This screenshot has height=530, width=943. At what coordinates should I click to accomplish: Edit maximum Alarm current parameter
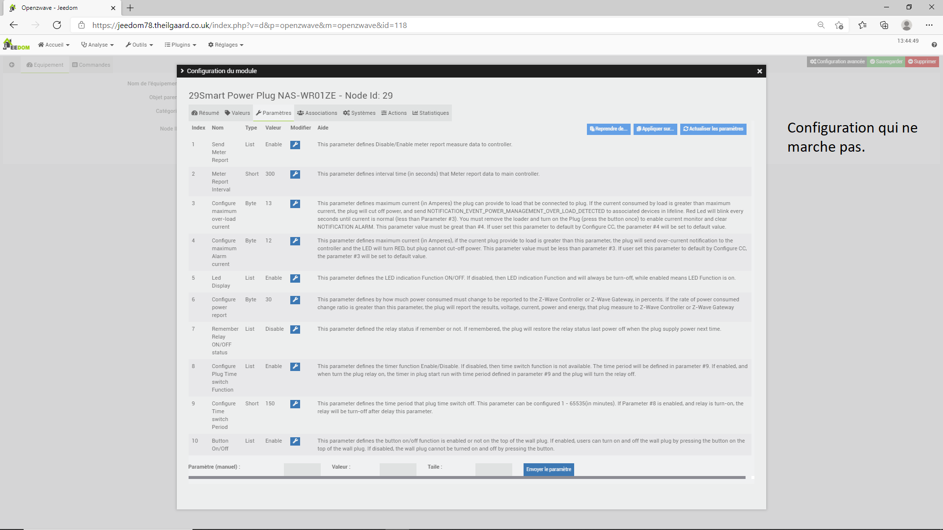295,241
